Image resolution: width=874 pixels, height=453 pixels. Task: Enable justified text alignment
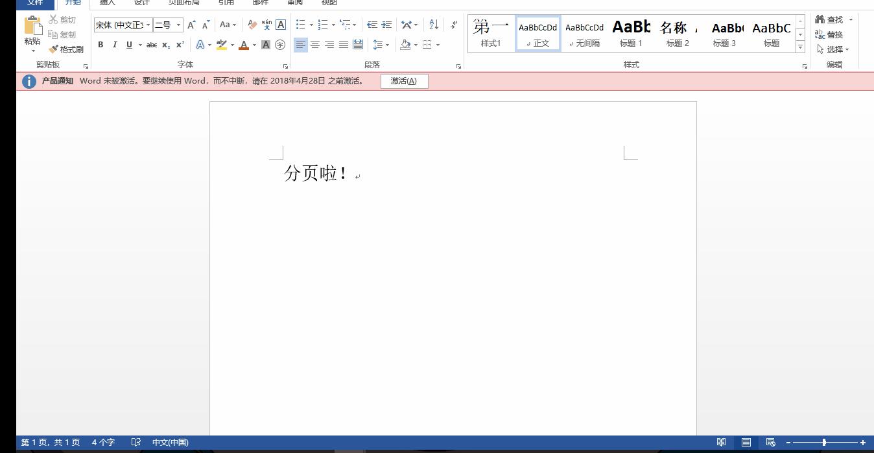[x=344, y=45]
